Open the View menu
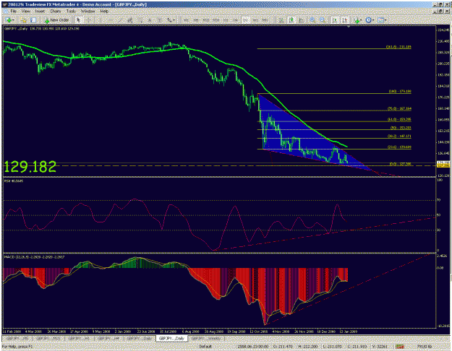Screen dimensions: 452x351 25,12
